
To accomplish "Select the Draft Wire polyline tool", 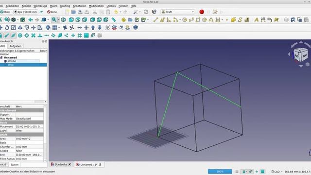I will (162, 19).
